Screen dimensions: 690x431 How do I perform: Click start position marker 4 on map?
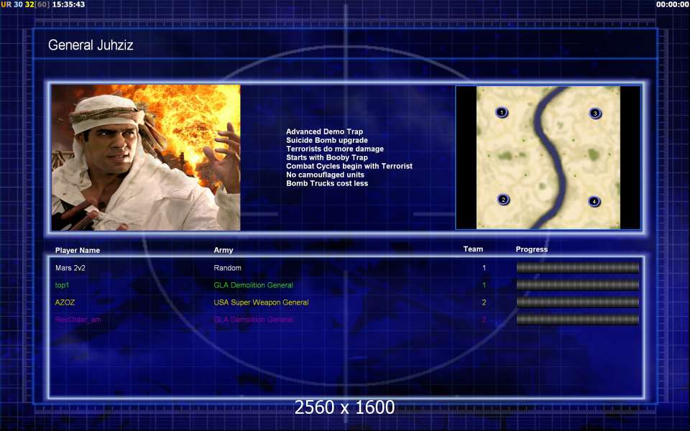tap(594, 201)
